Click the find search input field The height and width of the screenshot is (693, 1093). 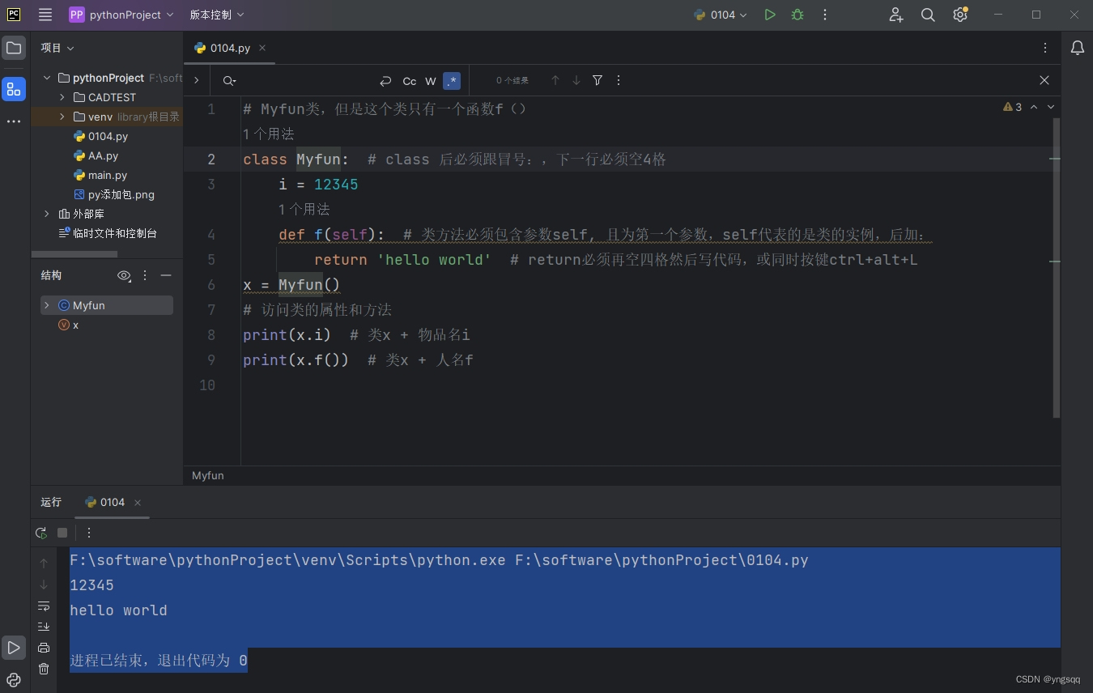coord(306,80)
